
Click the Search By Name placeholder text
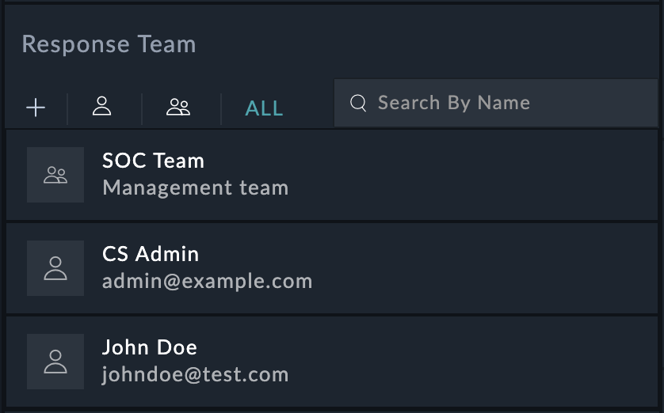[x=454, y=103]
